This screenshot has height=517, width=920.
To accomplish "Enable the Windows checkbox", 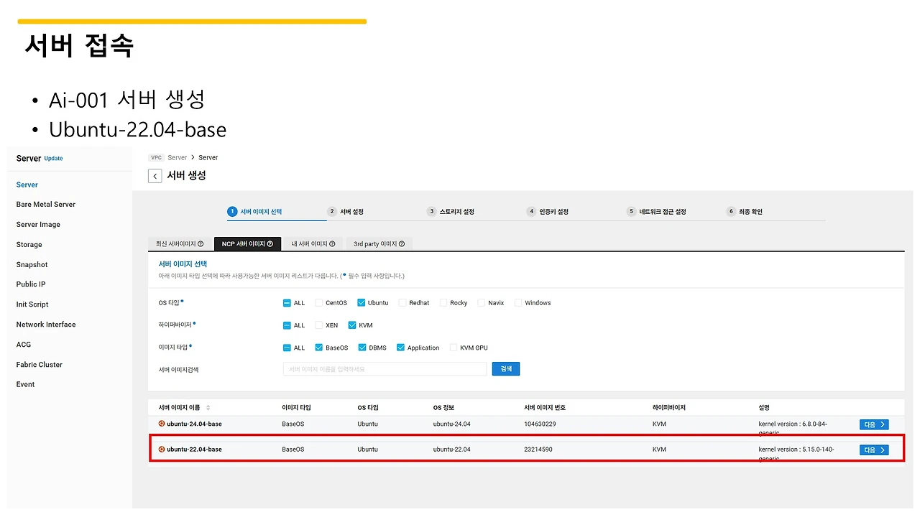I will coord(518,303).
